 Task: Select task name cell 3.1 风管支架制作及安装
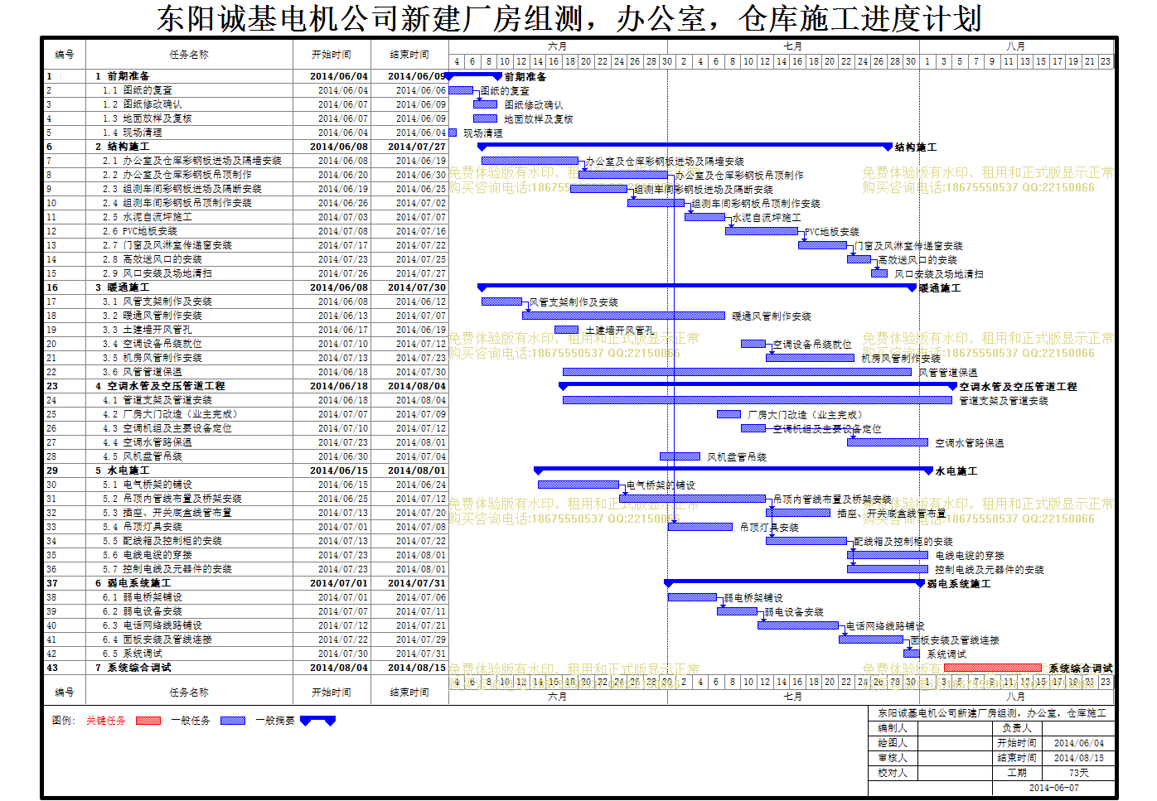point(189,302)
